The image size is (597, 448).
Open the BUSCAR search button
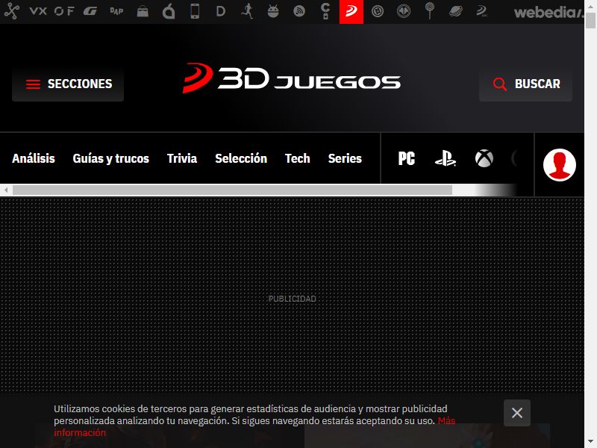pyautogui.click(x=525, y=84)
